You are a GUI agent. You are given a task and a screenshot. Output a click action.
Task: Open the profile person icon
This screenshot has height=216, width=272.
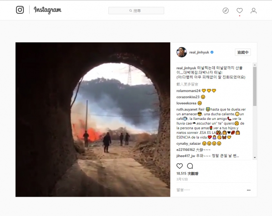[253, 11]
